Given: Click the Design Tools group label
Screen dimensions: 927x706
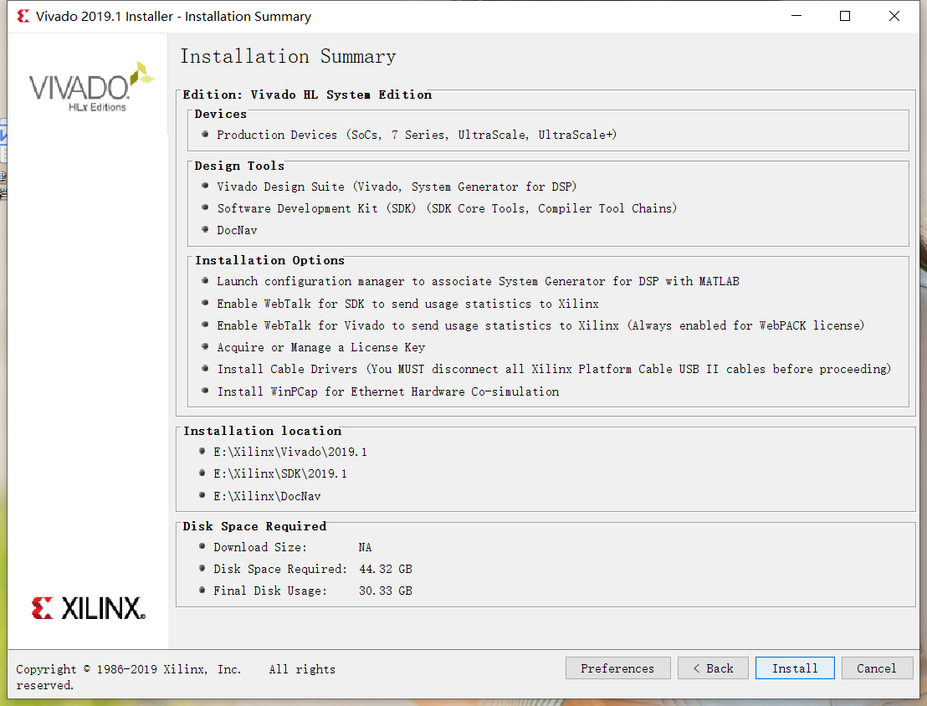Looking at the screenshot, I should tap(239, 166).
